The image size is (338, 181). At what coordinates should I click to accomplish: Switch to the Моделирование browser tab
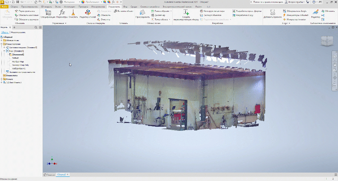[x=18, y=32]
